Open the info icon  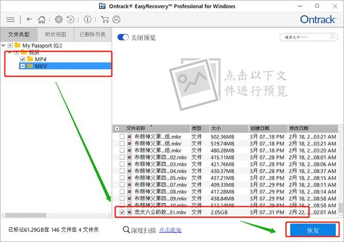tap(88, 19)
